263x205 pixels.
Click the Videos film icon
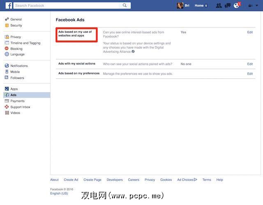7,113
